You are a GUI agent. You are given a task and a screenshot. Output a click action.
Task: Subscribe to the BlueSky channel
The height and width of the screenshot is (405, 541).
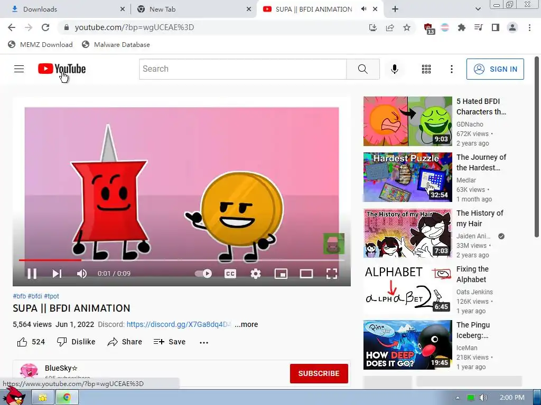pyautogui.click(x=319, y=373)
